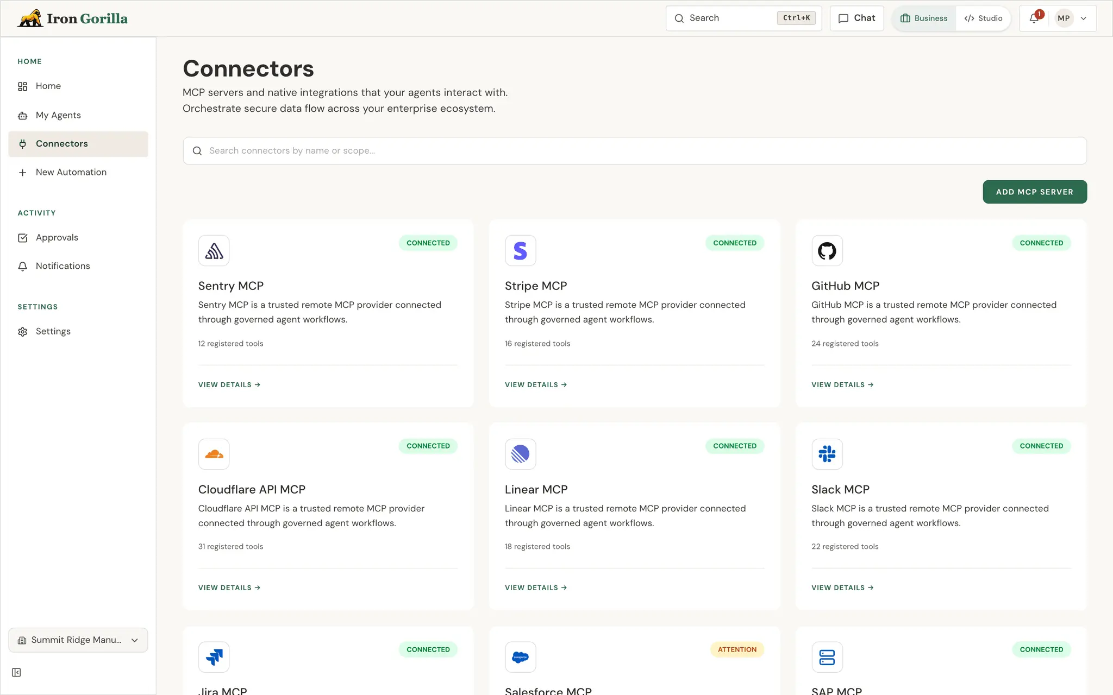
Task: Click the Slack MCP logo icon
Action: pos(827,454)
